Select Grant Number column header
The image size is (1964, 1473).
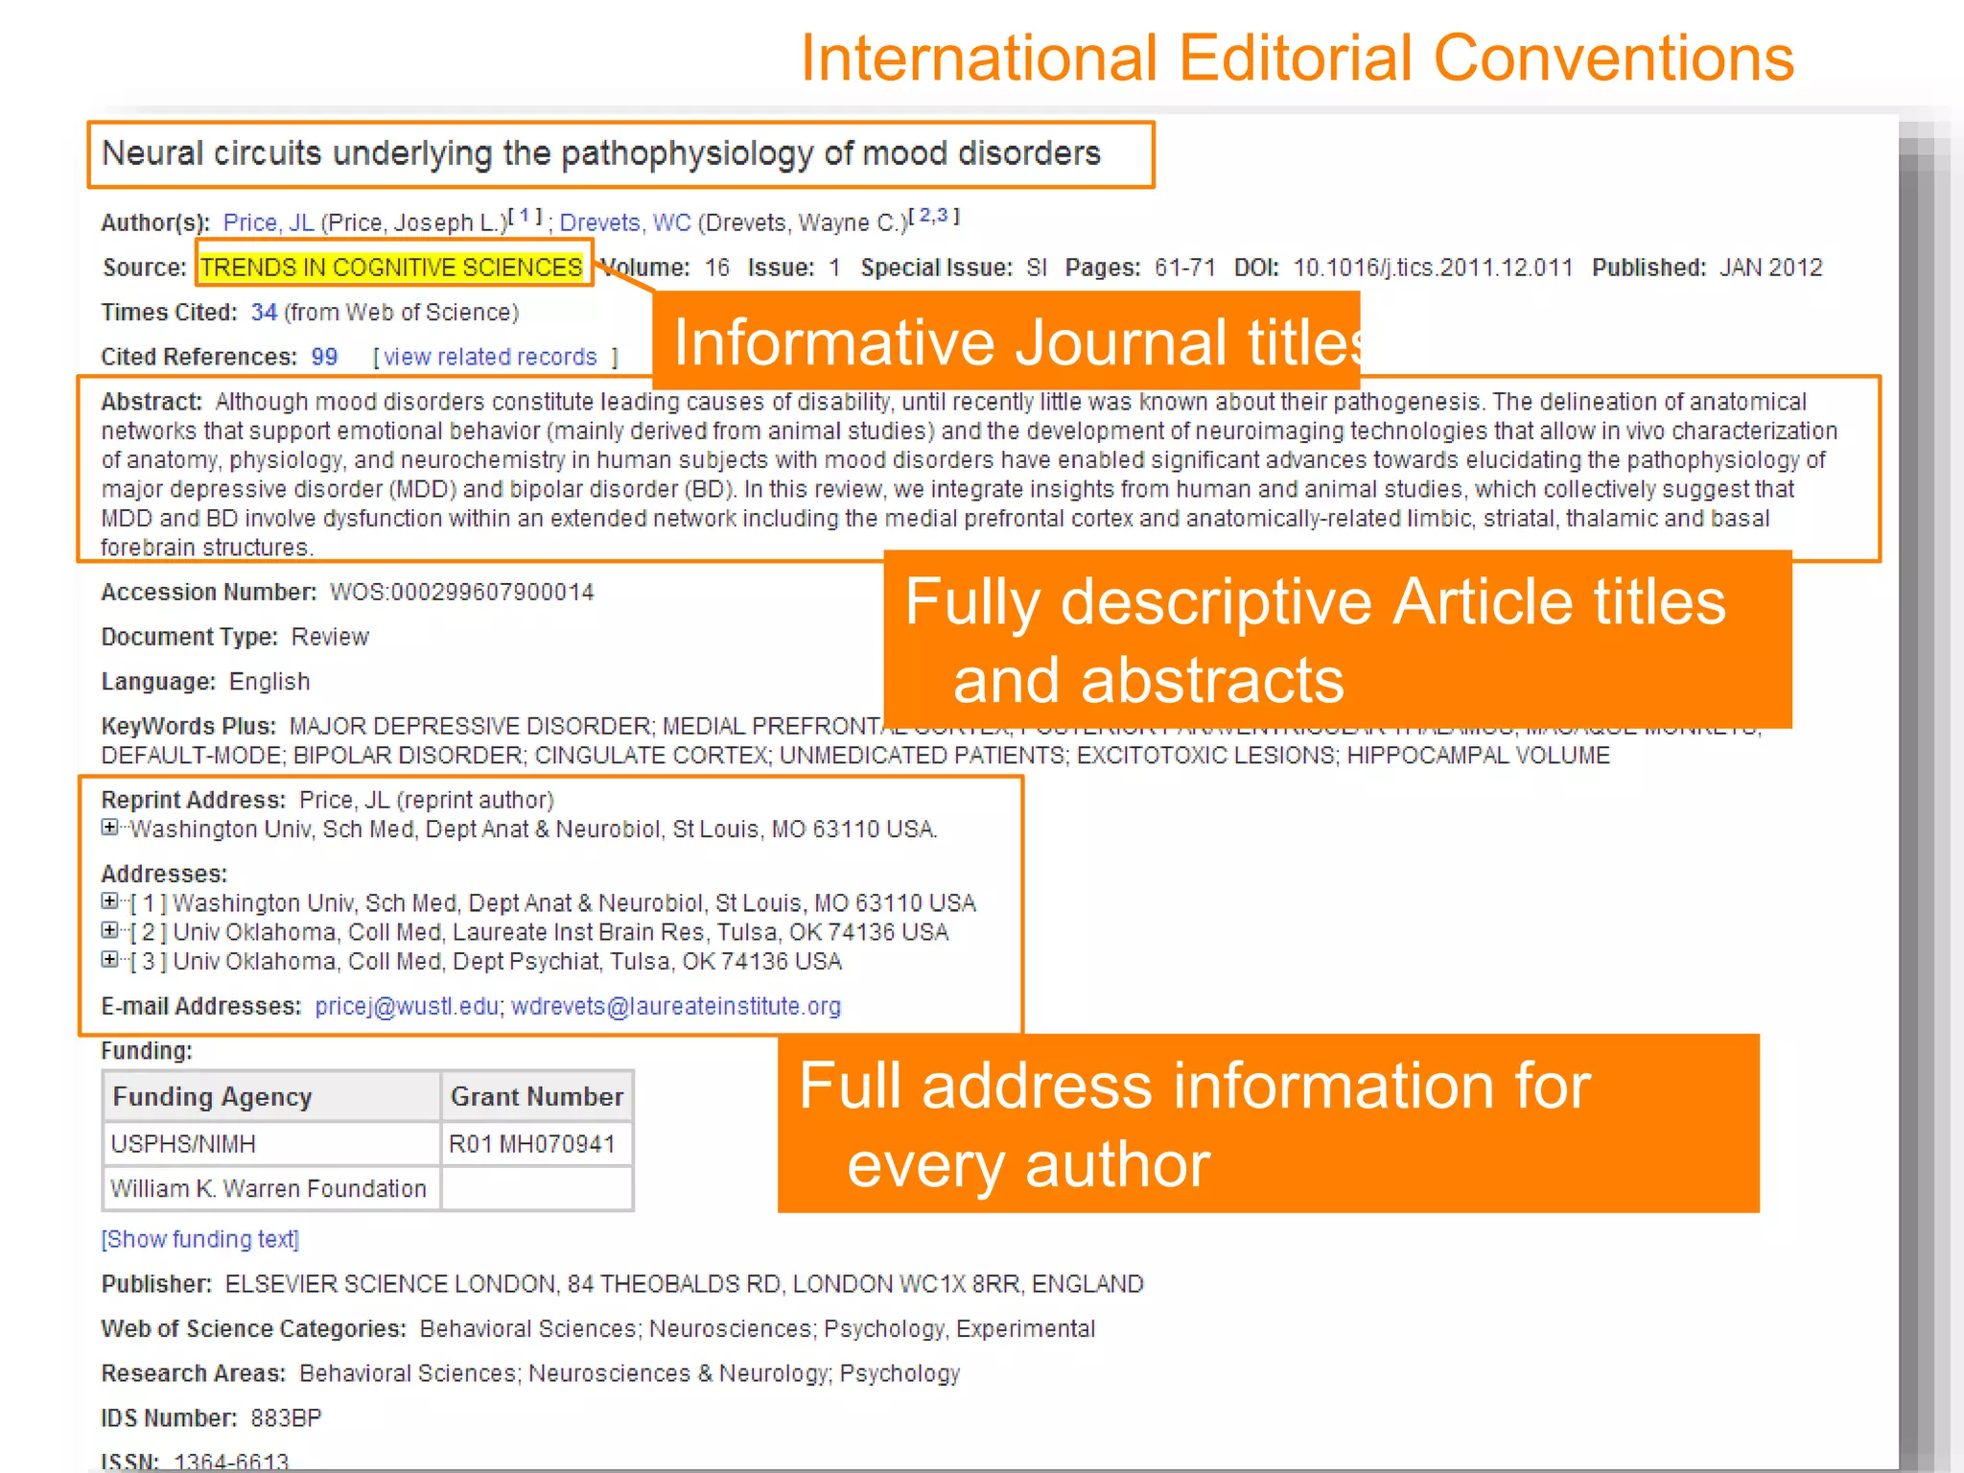pyautogui.click(x=536, y=1097)
